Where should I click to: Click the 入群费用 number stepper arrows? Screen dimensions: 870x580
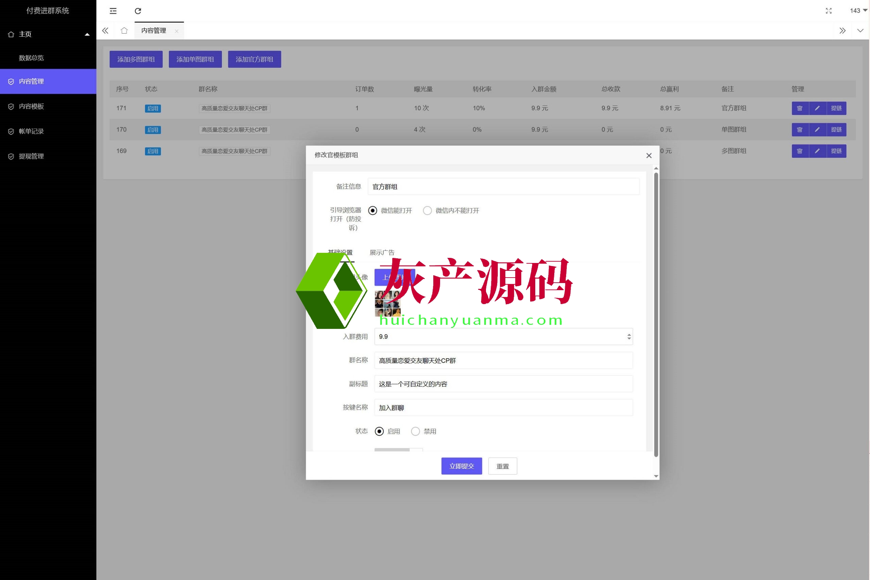pyautogui.click(x=629, y=337)
